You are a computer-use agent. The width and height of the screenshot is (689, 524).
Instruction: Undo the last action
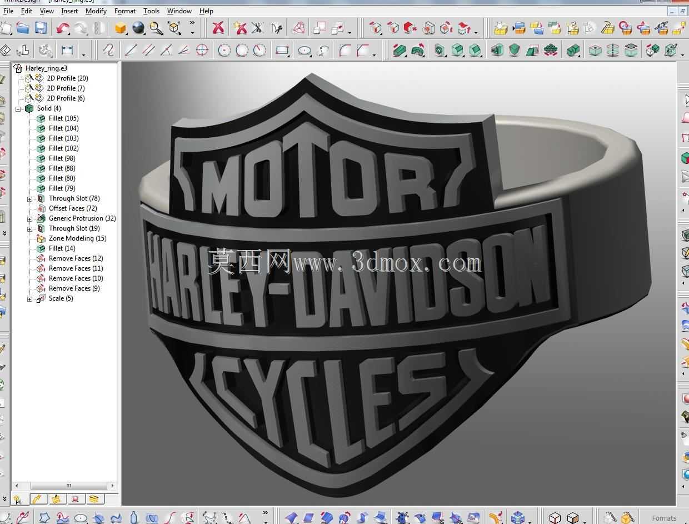(63, 28)
